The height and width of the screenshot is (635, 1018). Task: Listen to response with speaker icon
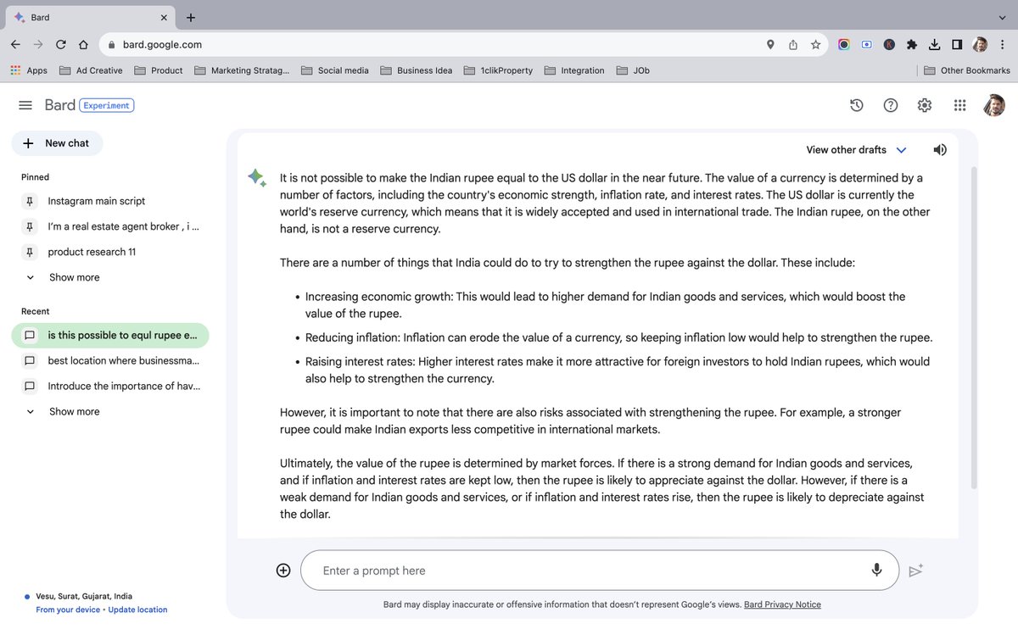(940, 150)
